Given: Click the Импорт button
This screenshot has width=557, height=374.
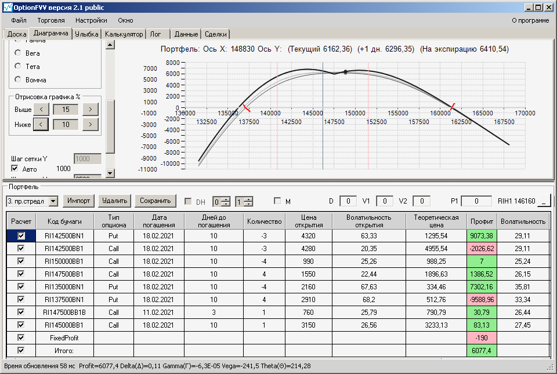Looking at the screenshot, I should tap(78, 201).
